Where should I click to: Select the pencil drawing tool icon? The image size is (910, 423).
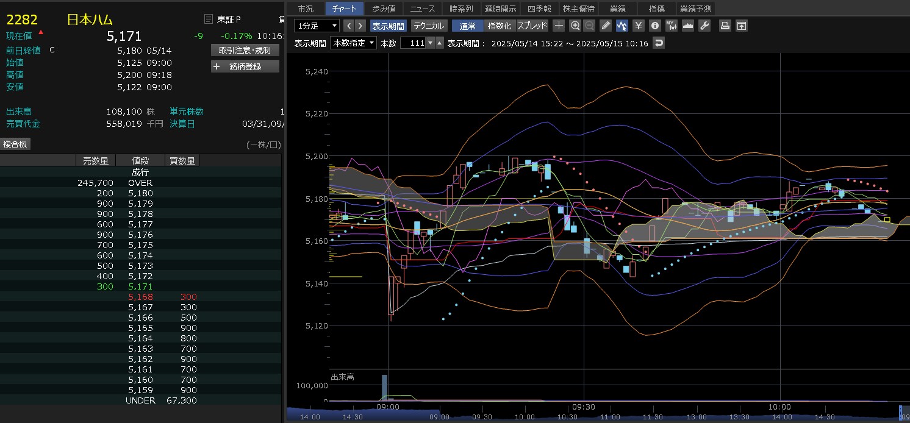coord(605,26)
